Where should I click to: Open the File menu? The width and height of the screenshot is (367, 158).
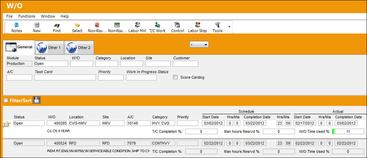9,16
